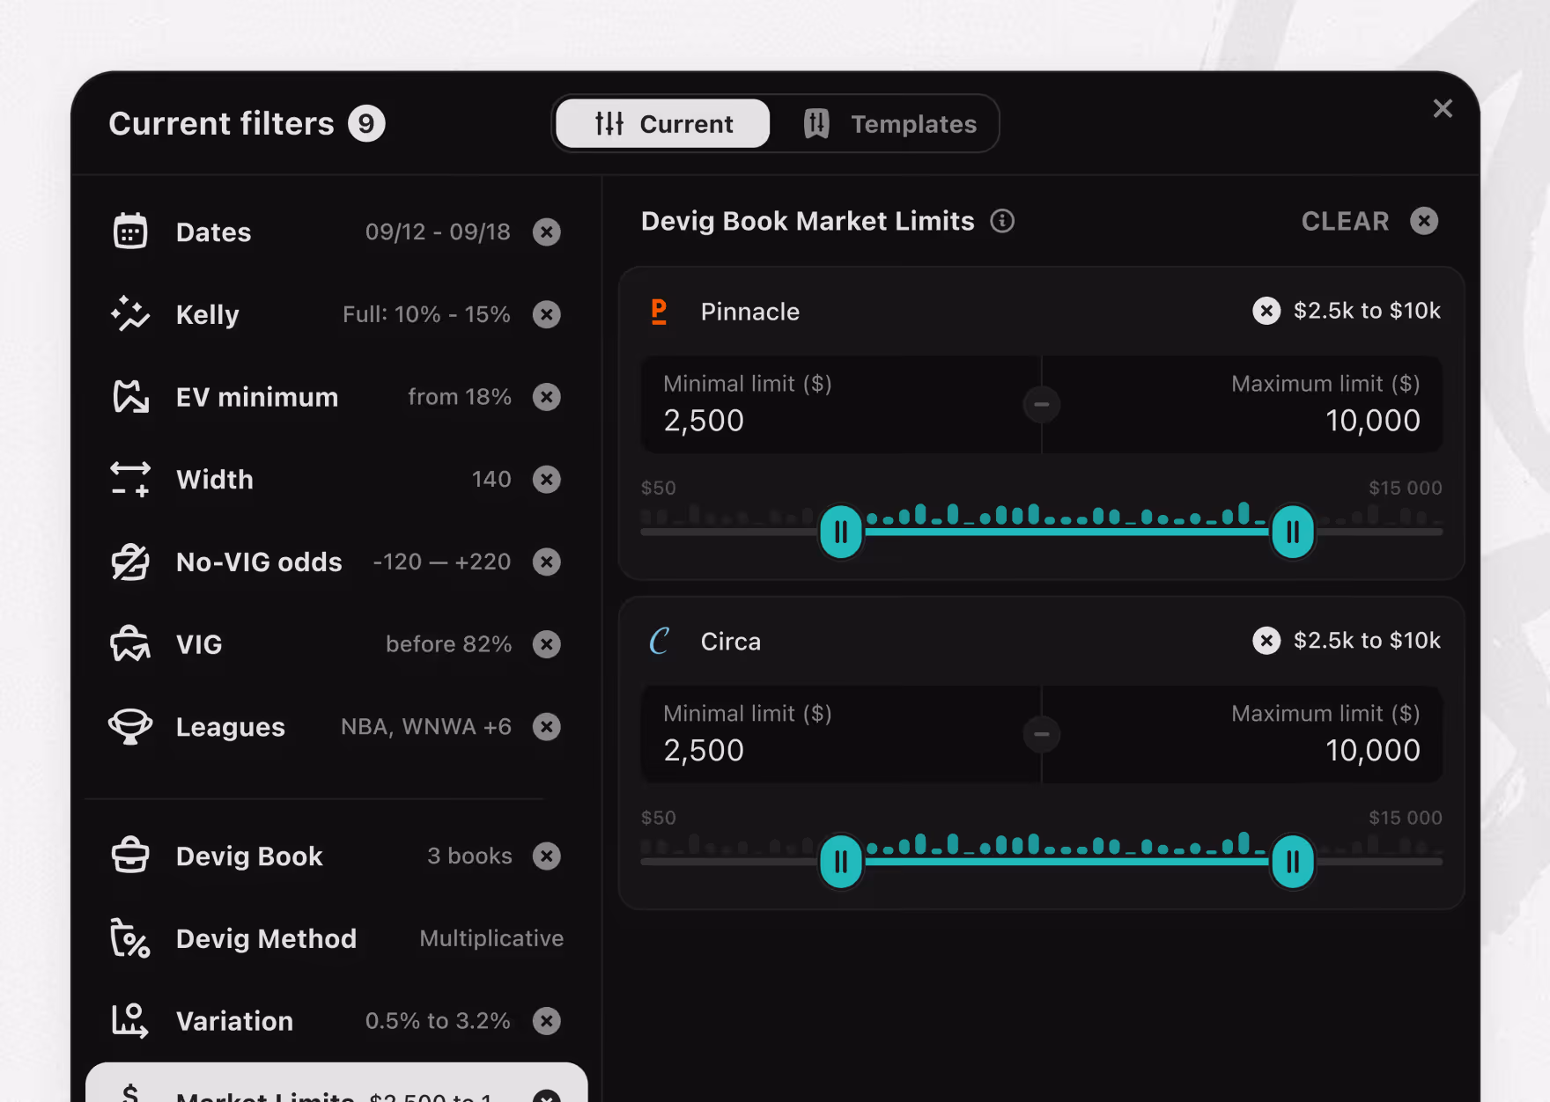Remove the EV minimum filter
The width and height of the screenshot is (1550, 1102).
(547, 397)
